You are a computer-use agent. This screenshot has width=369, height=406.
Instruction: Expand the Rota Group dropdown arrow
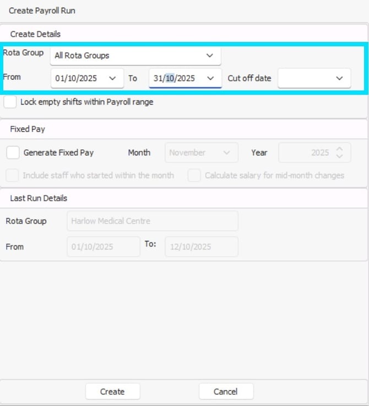209,56
